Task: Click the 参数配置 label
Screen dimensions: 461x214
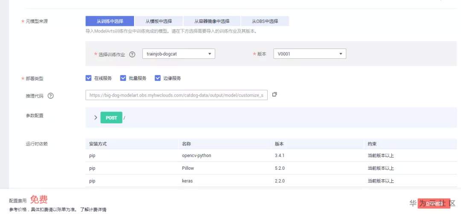Action: 35,115
